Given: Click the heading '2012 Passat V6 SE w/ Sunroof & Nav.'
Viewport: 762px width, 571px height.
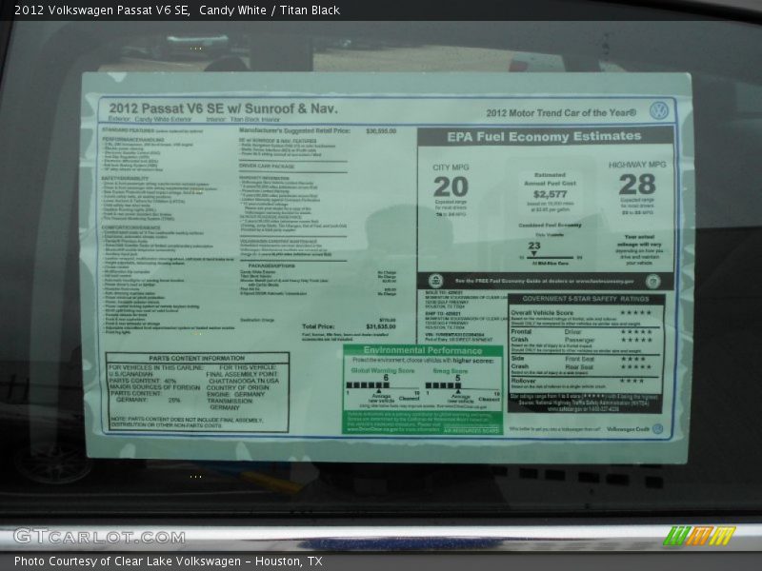Looking at the screenshot, I should coord(223,108).
